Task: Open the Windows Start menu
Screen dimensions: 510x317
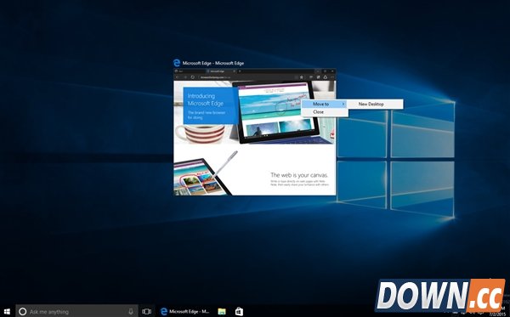Action: (7, 311)
